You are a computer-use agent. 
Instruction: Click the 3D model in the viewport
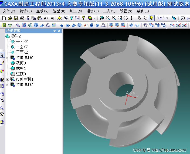(x=125, y=91)
